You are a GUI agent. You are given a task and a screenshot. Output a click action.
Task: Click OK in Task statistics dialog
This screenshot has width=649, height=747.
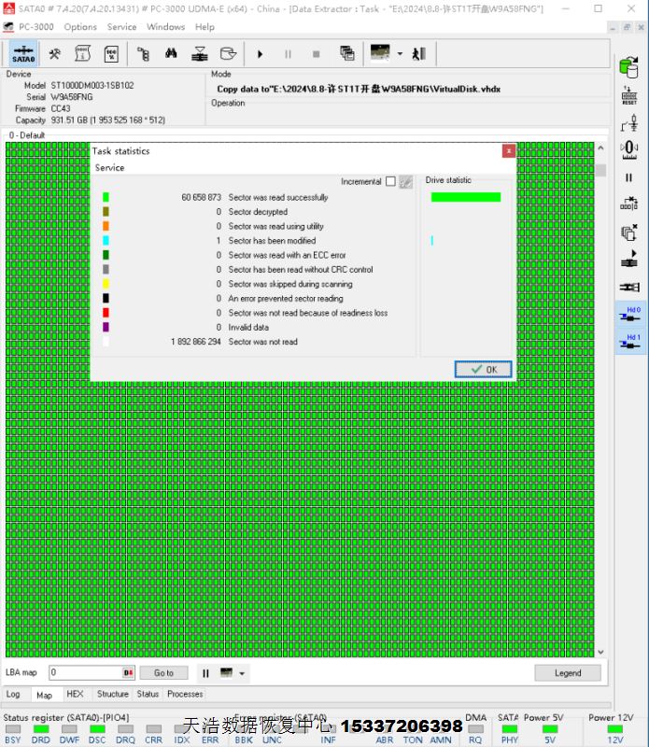[484, 369]
